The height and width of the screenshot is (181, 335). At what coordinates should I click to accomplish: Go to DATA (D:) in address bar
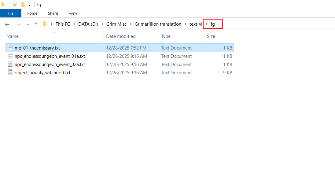88,24
